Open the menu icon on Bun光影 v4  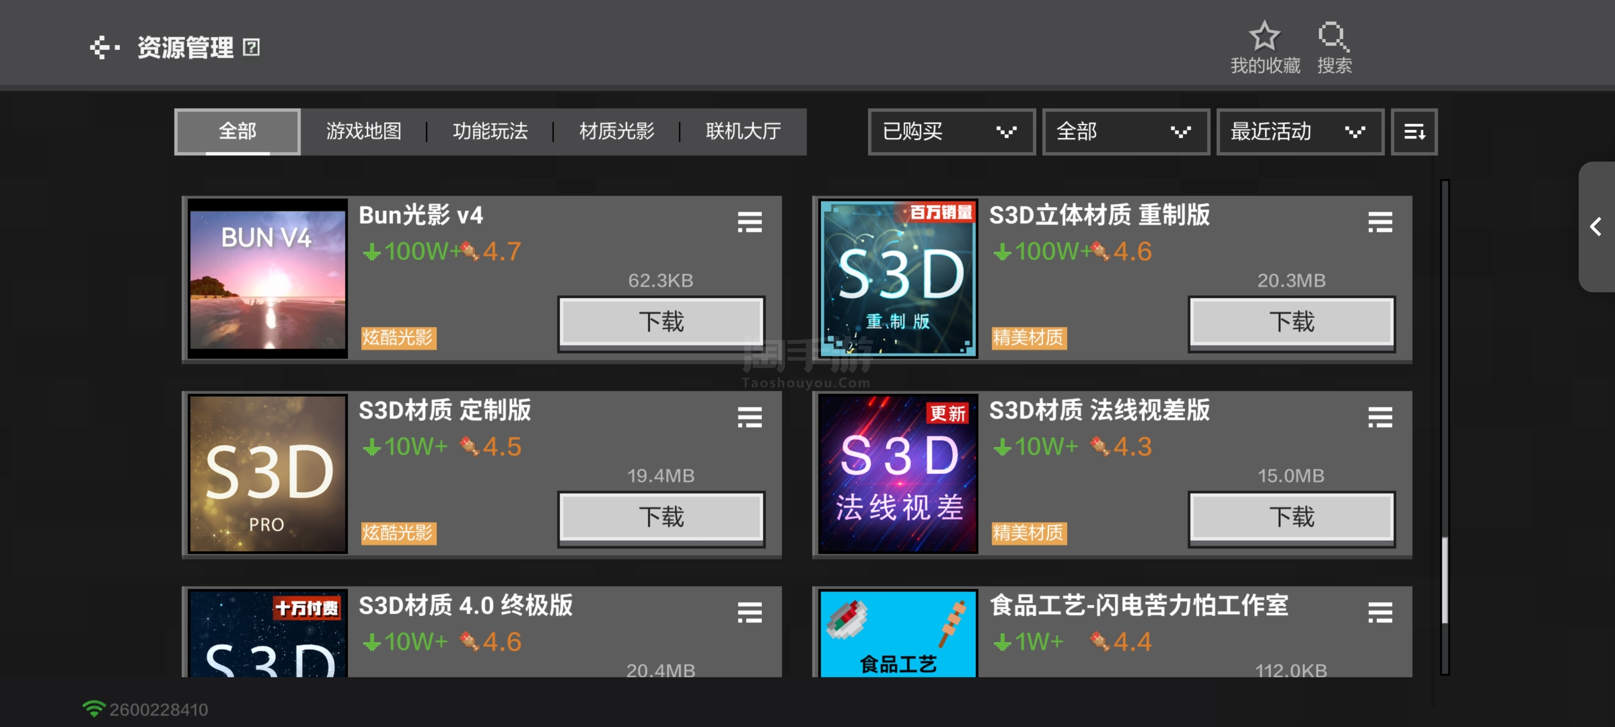coord(749,222)
